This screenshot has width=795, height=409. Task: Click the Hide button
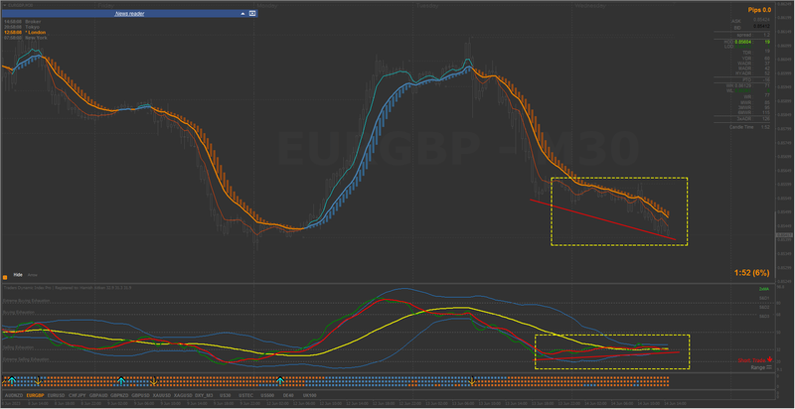[18, 274]
